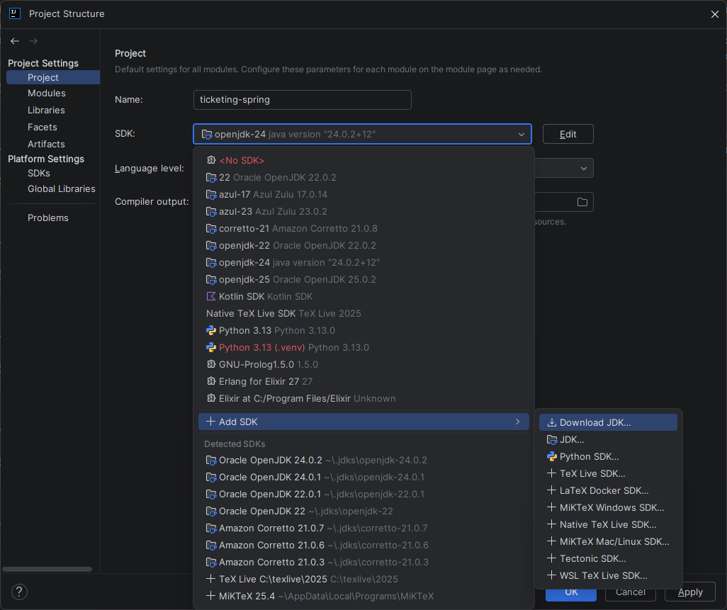Select corretto-21 Amazon Corretto 21.0.8
727x610 pixels.
click(x=298, y=228)
